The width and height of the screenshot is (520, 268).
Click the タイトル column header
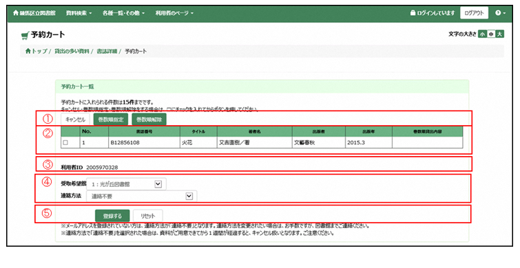tap(198, 132)
